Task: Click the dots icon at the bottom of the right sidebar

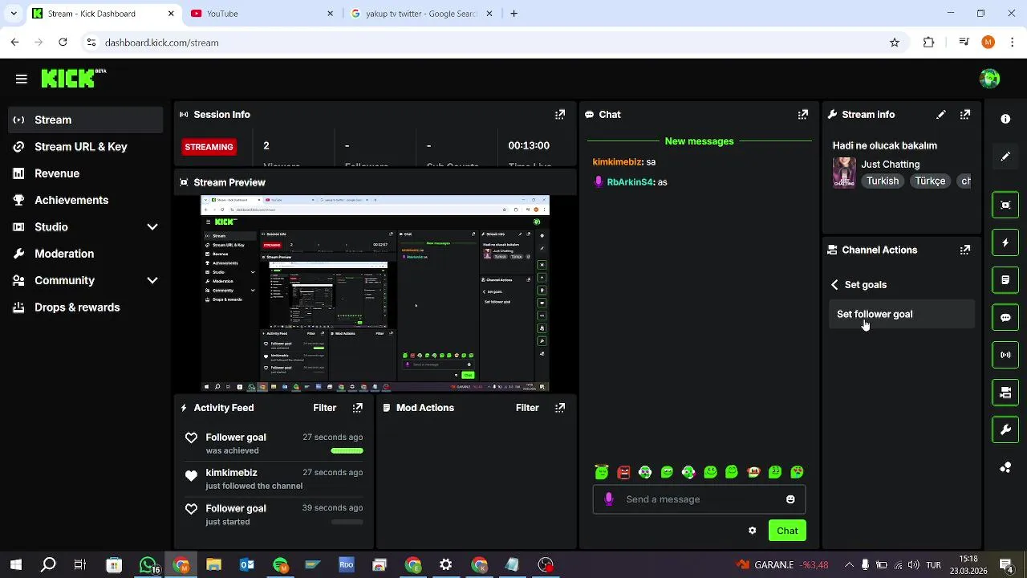Action: (1005, 468)
